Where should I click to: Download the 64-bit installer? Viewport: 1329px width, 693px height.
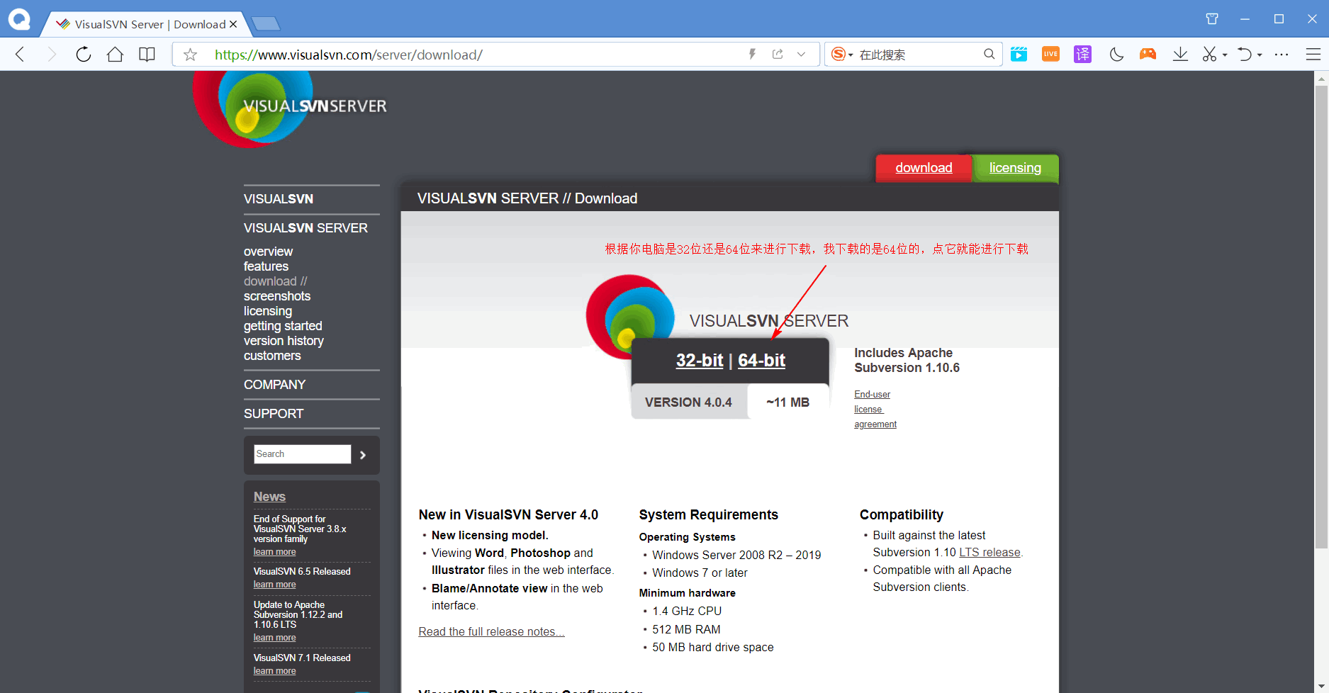[x=761, y=360]
